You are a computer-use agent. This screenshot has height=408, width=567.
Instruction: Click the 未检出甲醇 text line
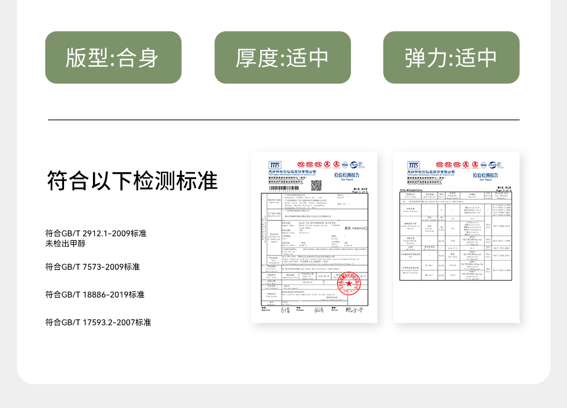pos(67,244)
